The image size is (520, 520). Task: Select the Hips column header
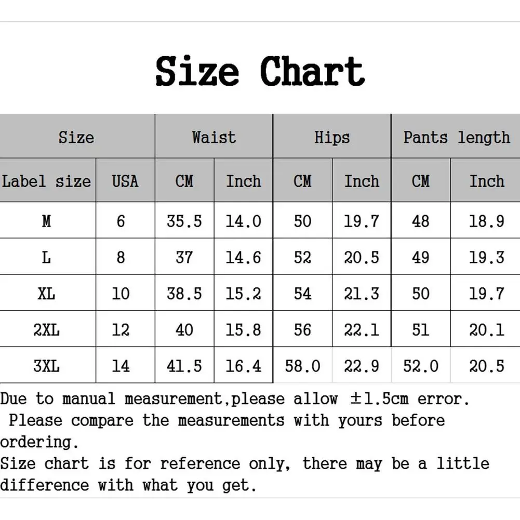332,137
